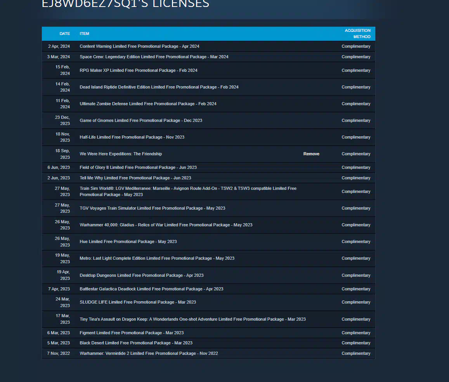Viewport: 449px width, 382px height.
Task: Click Complimentary in the Vermintide 2 row
Action: tap(356, 354)
